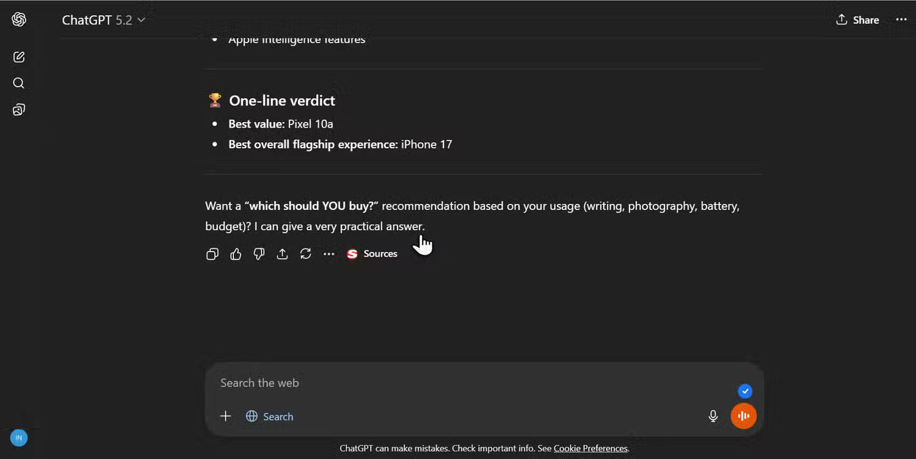Open the ChatGPT 5.2 model selector dropdown

tap(104, 20)
